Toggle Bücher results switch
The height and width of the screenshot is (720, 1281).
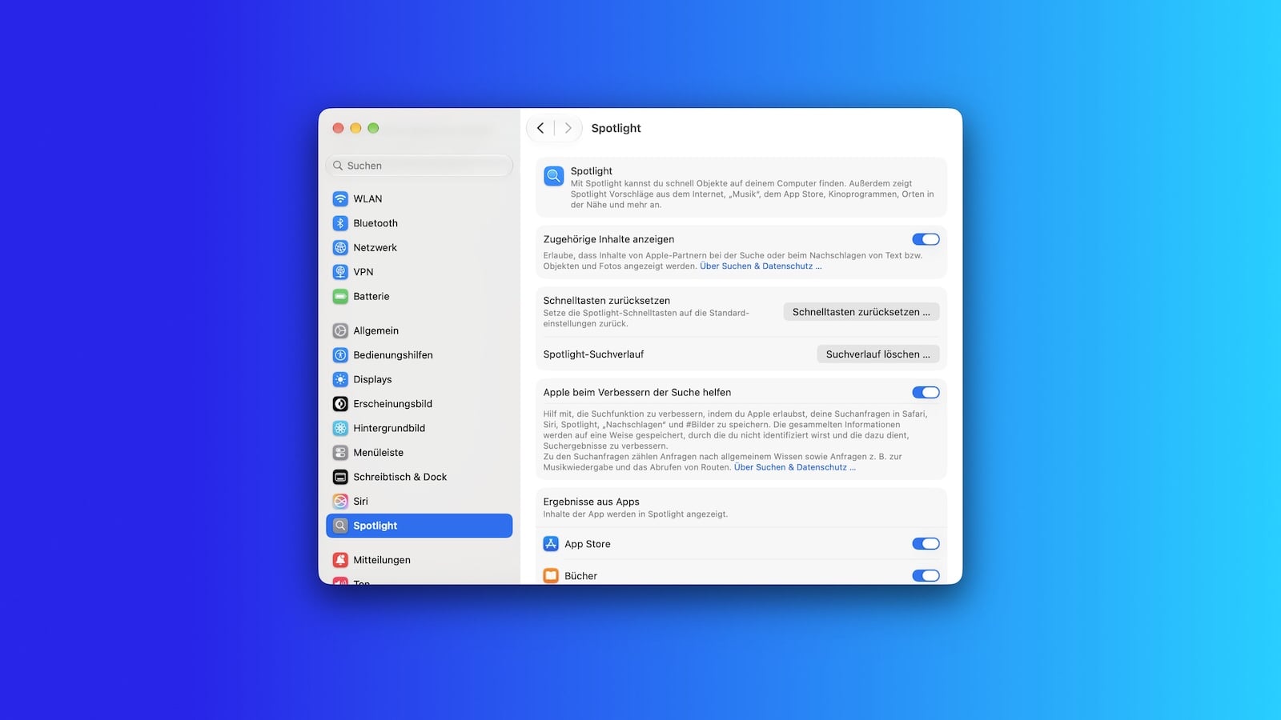click(926, 576)
